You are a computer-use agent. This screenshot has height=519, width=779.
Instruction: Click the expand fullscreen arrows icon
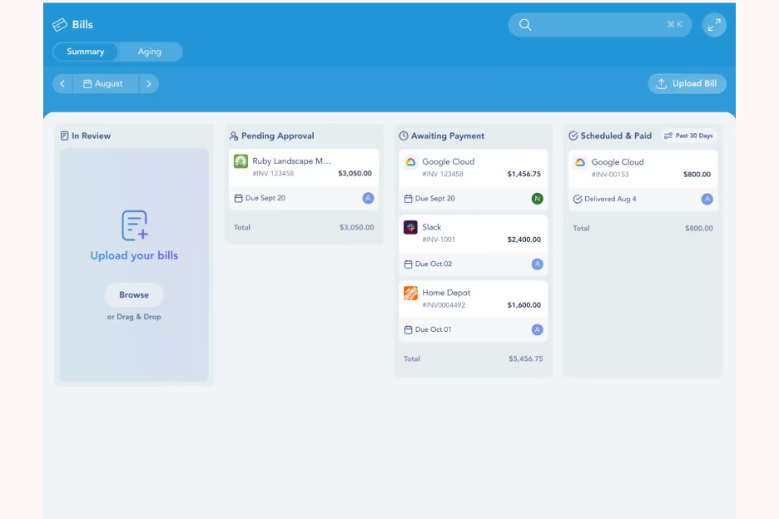pos(714,25)
